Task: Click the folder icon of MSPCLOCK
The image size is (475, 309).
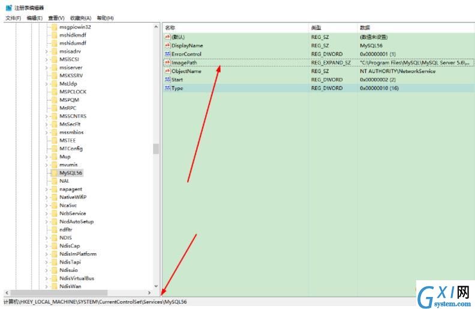Action: coord(54,92)
